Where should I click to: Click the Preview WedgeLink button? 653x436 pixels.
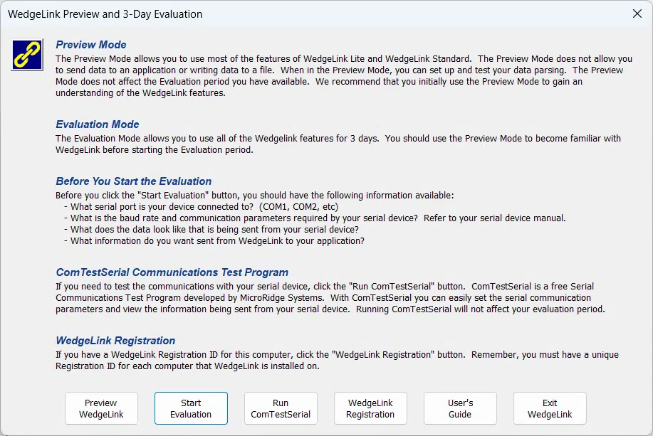(101, 408)
